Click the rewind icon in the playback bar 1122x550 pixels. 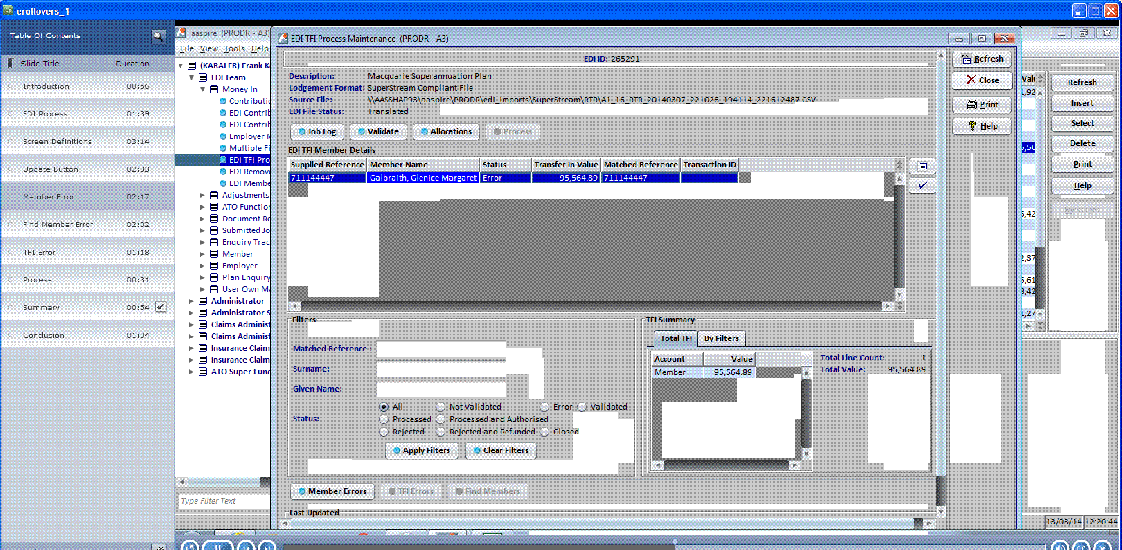pyautogui.click(x=246, y=546)
